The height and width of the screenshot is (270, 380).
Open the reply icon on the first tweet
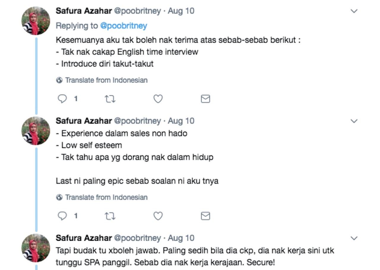(x=62, y=99)
